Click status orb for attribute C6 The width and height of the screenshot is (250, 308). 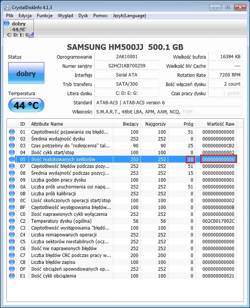tap(12, 248)
